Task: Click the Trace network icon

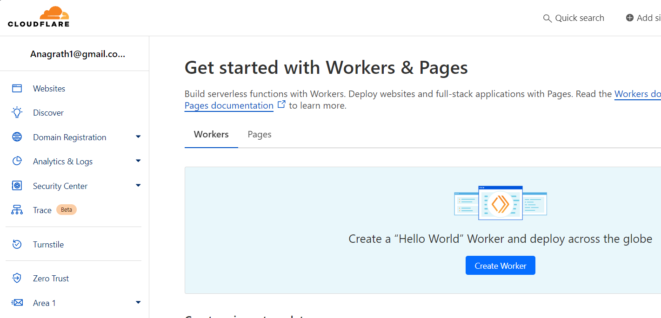Action: pyautogui.click(x=17, y=210)
